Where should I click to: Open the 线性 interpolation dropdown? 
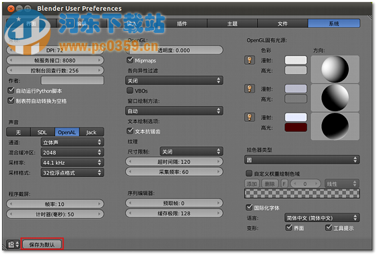point(342,184)
